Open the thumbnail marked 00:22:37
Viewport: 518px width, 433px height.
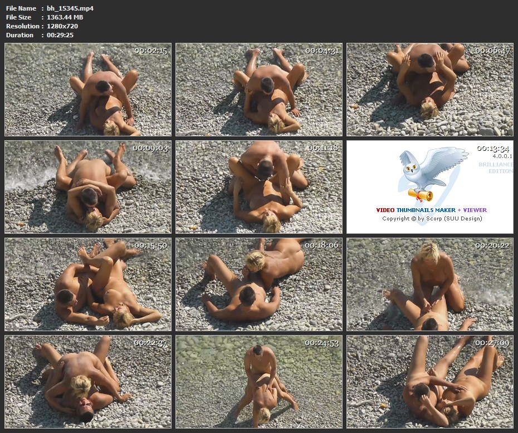click(88, 382)
